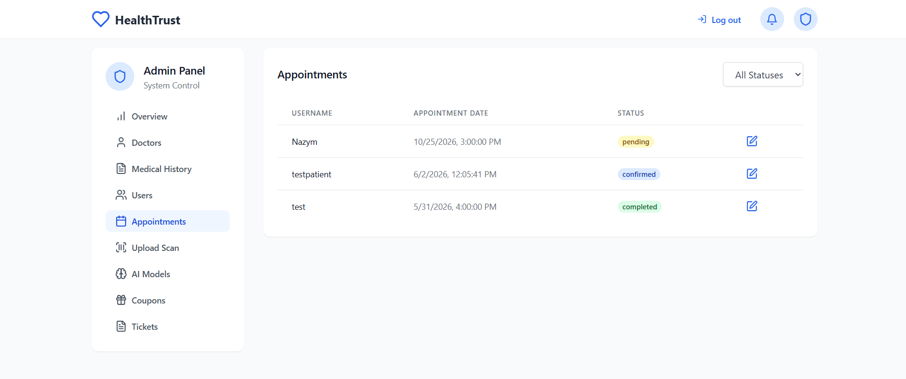Screen dimensions: 906x379
Task: Open the AI Models label in sidebar
Action: point(151,274)
